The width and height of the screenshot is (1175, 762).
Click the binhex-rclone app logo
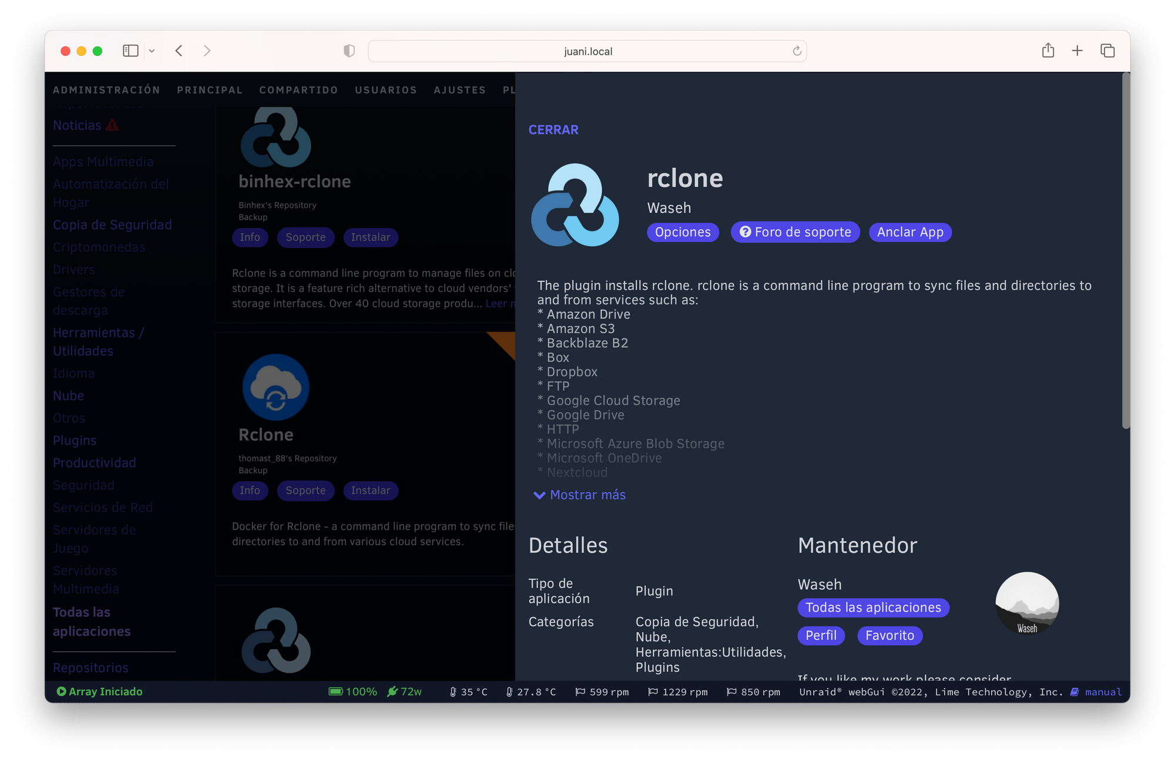click(276, 136)
